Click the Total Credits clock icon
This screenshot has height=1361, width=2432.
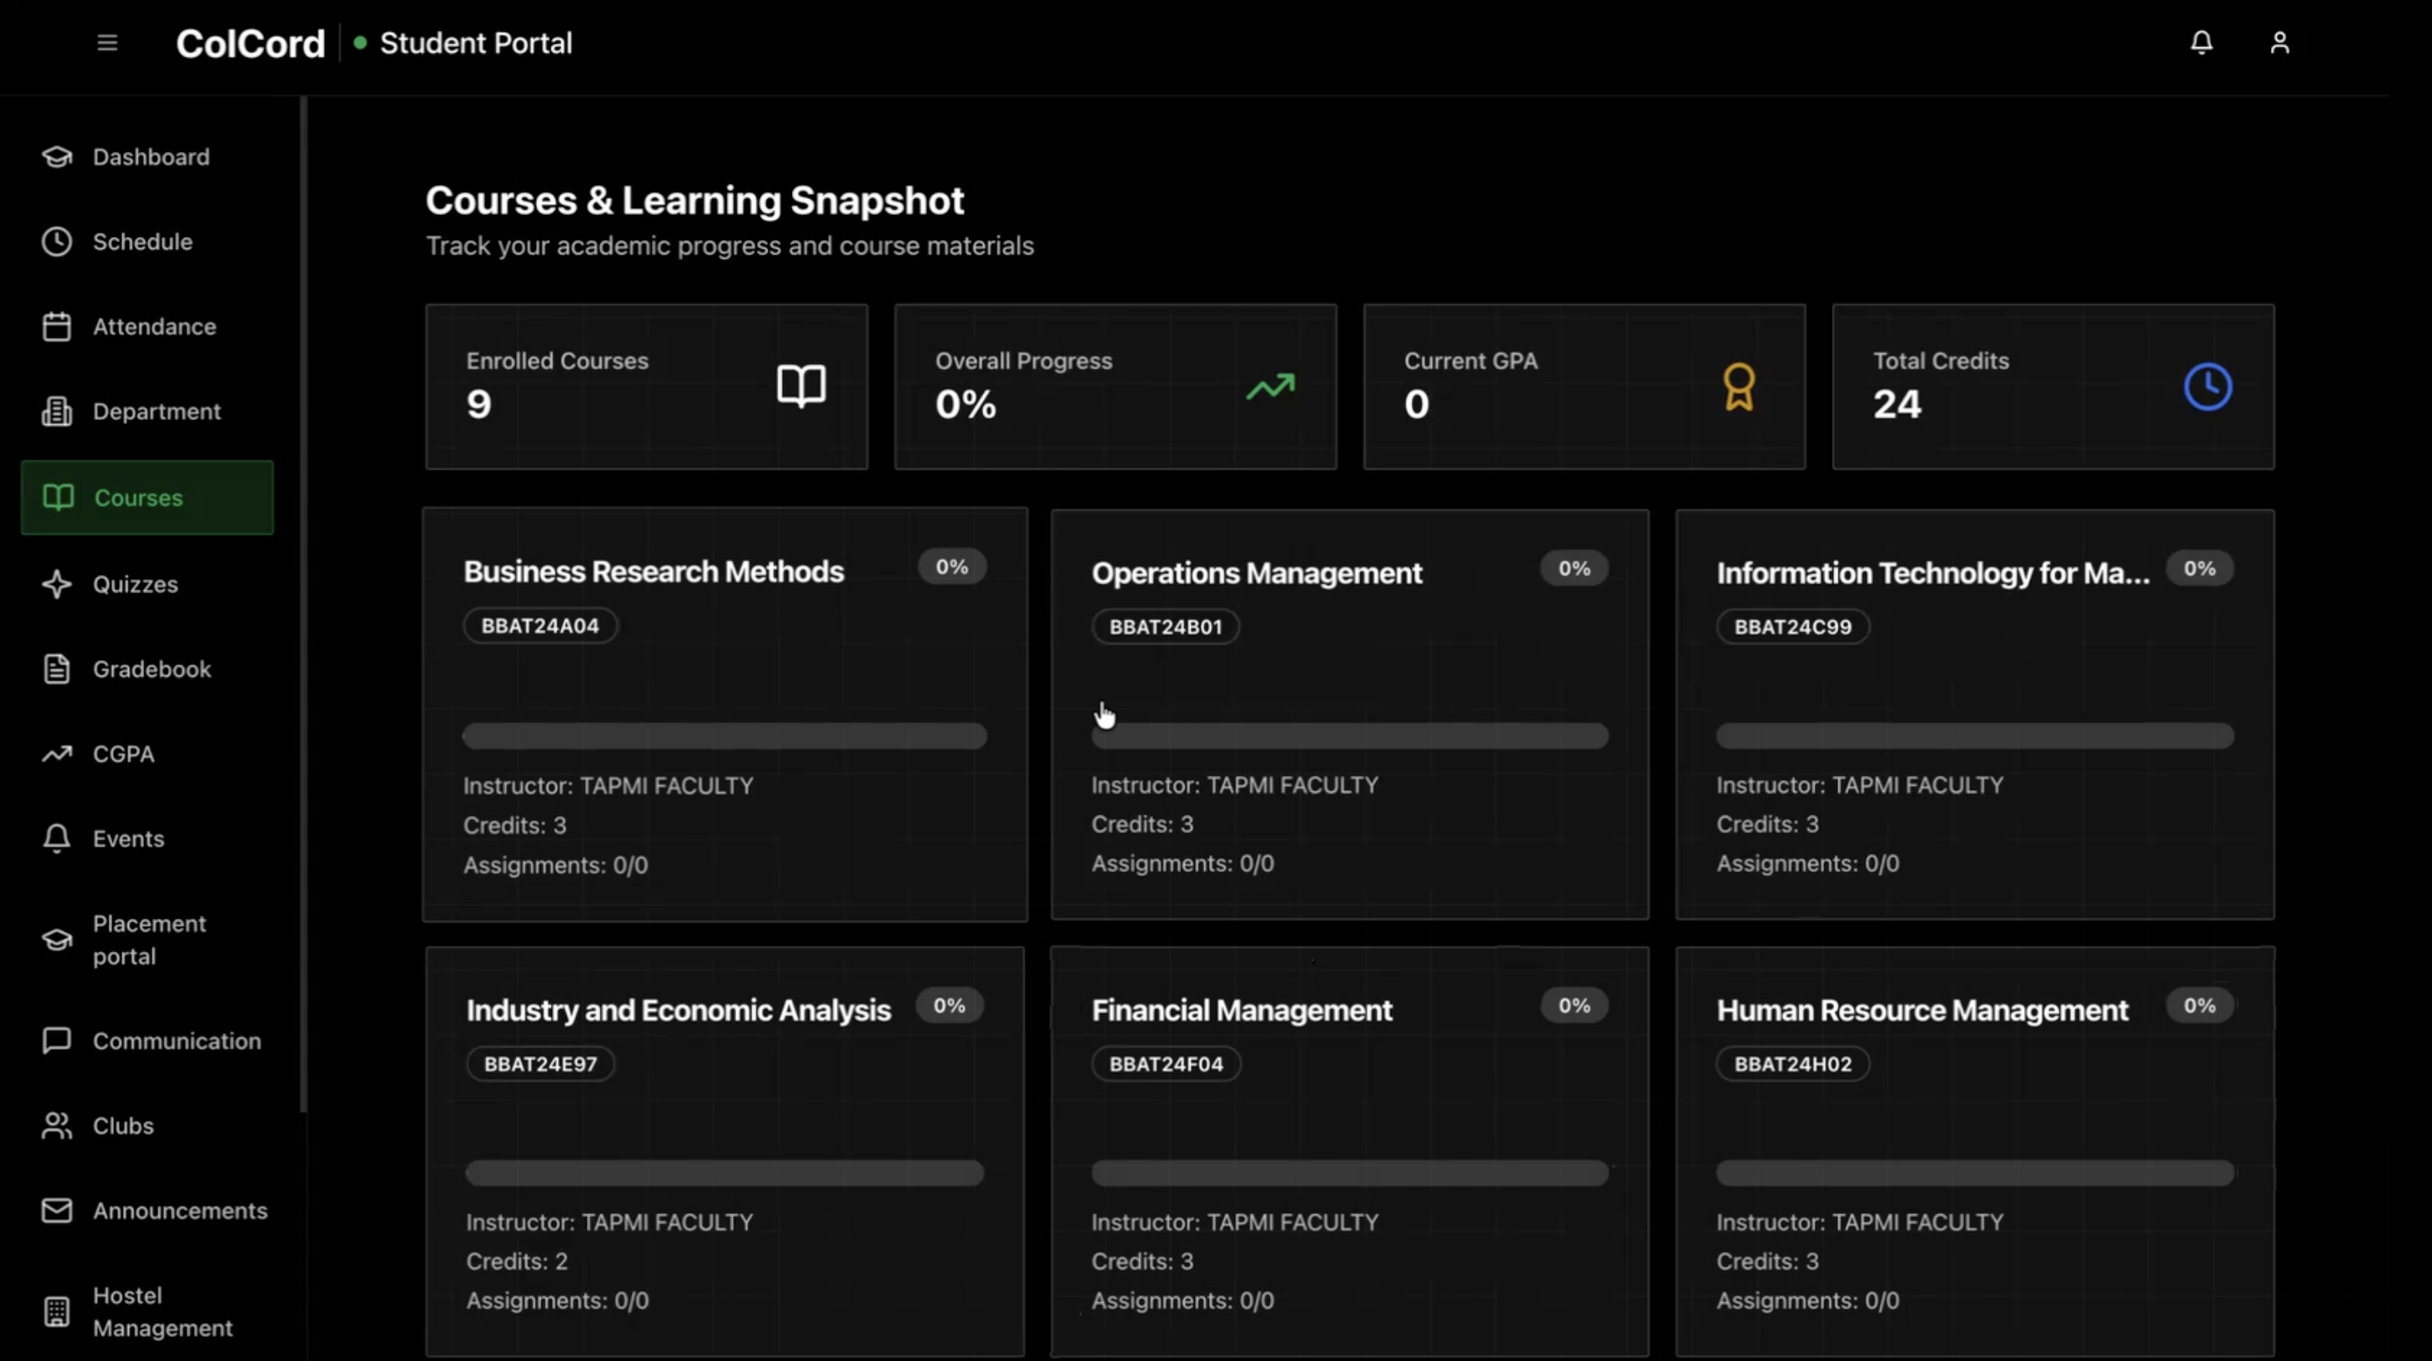(x=2208, y=387)
